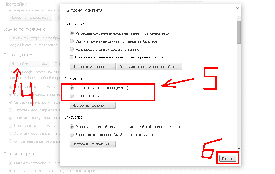This screenshot has height=174, width=275.
Task: Select 'Разрешить всем сайтам использовать JavaScript'
Action: pyautogui.click(x=72, y=126)
